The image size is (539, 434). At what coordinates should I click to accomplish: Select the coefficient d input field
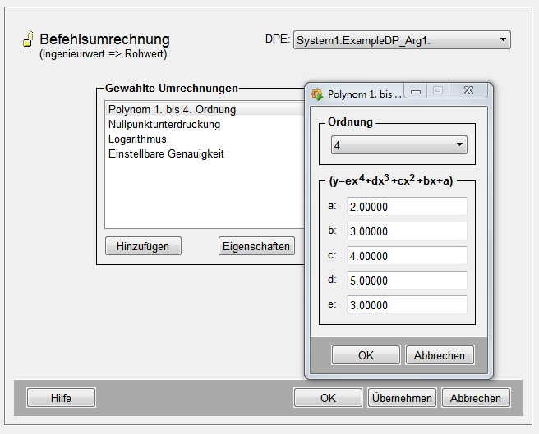[407, 281]
